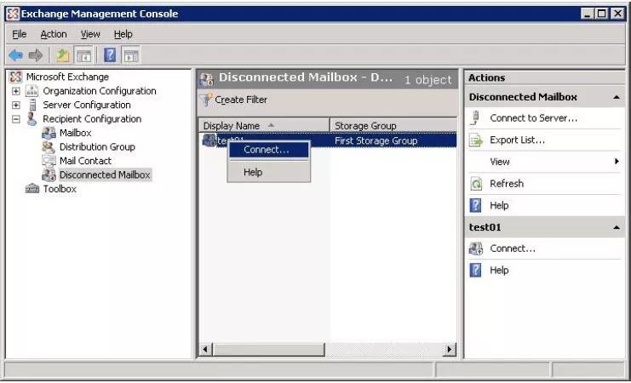Click the Microsoft Exchange root node icon

coord(15,77)
